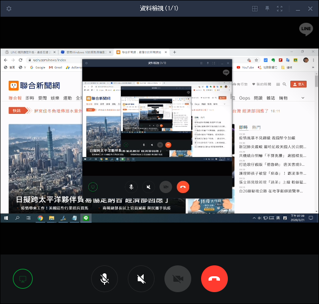Open the Google bookmark
The image size is (319, 304).
38,67
